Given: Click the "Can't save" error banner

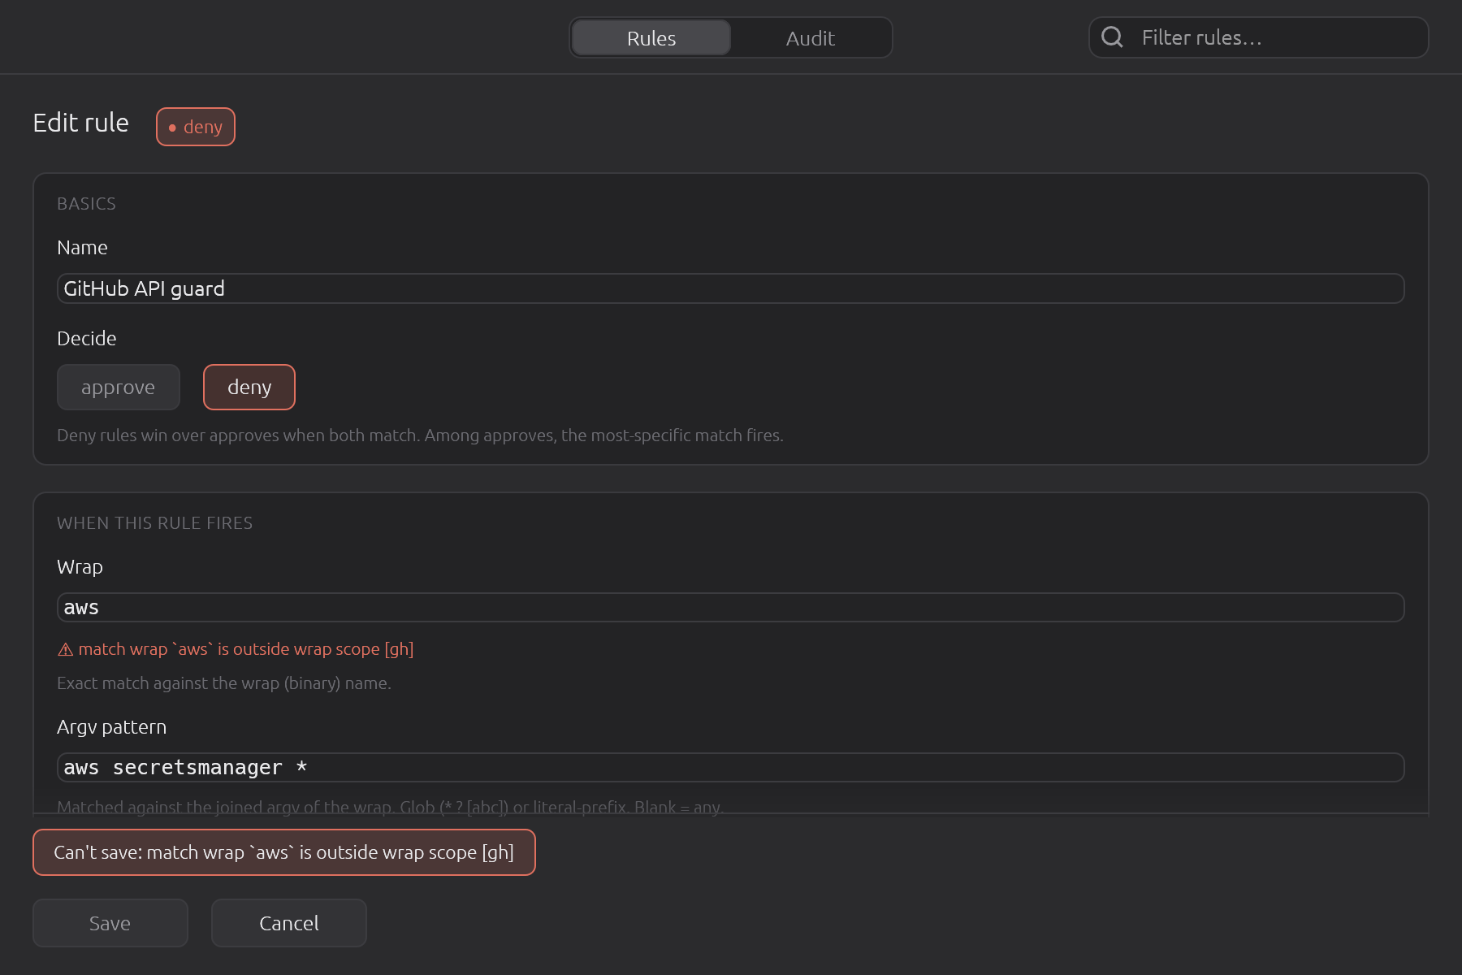Looking at the screenshot, I should pos(284,852).
